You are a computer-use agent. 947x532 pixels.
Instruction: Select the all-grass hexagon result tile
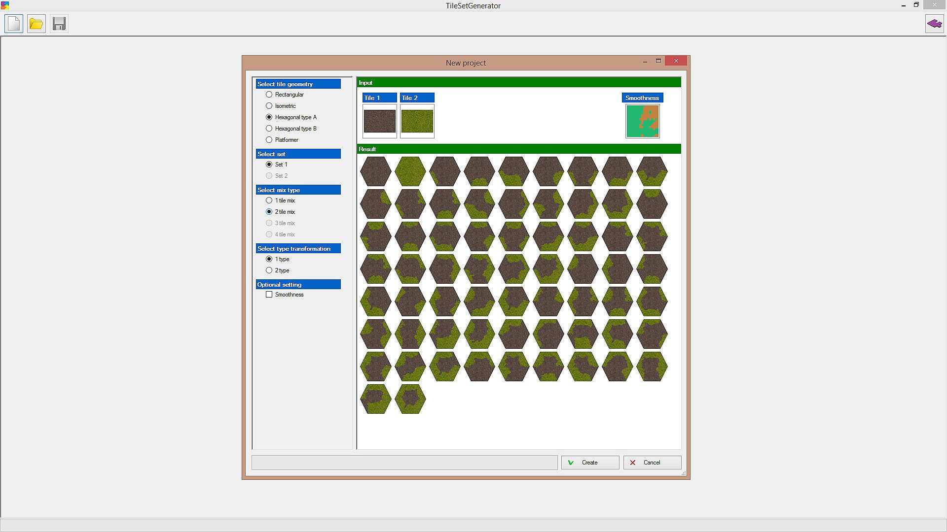pyautogui.click(x=410, y=171)
